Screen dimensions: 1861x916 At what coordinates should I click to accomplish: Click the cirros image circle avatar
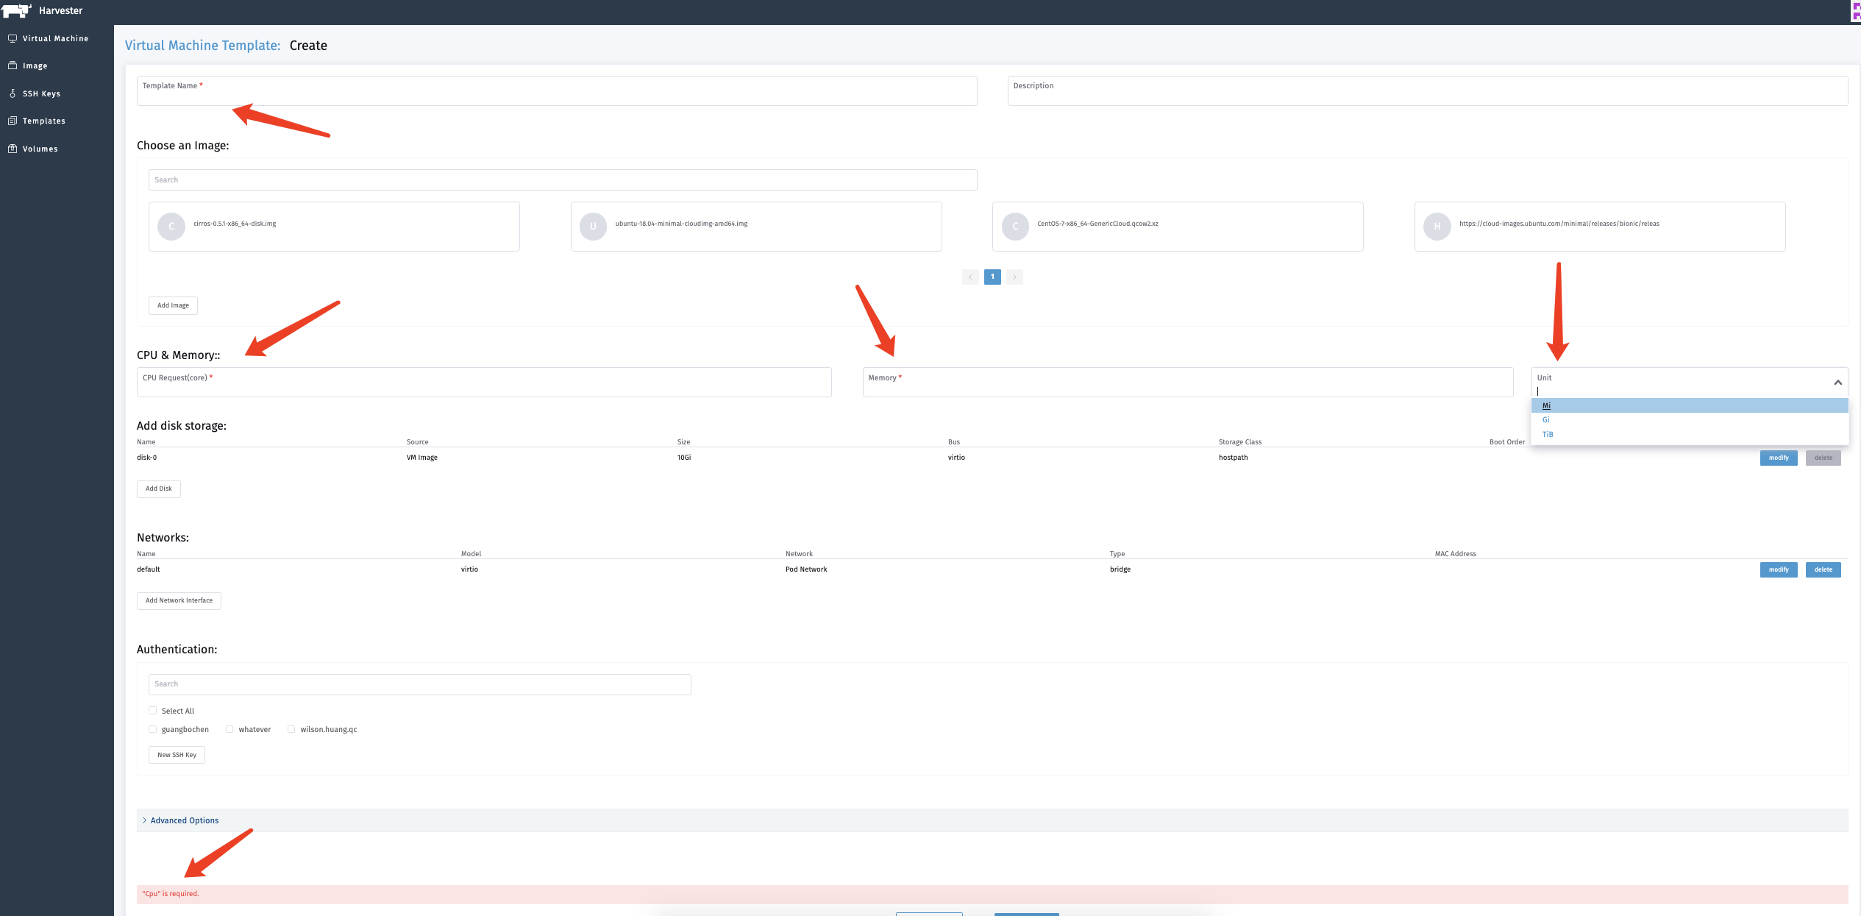click(x=171, y=226)
